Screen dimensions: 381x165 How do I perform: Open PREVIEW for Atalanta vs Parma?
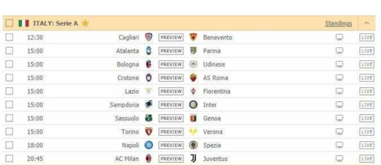click(x=171, y=51)
